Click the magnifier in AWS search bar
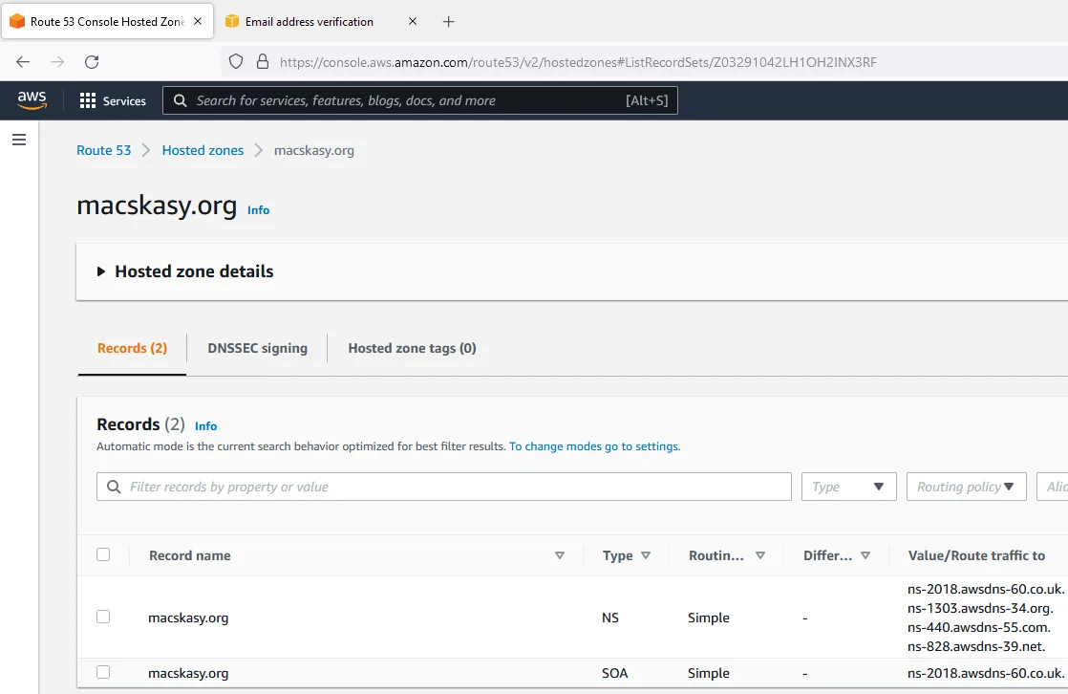 (x=180, y=101)
